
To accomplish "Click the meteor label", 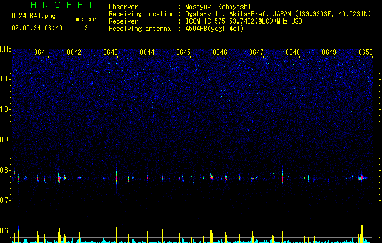I will (86, 19).
